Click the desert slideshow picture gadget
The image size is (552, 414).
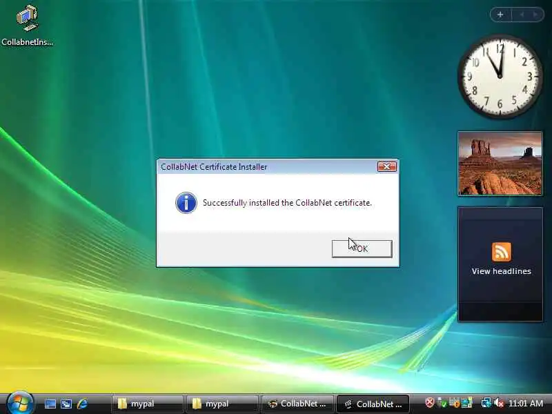pos(500,164)
